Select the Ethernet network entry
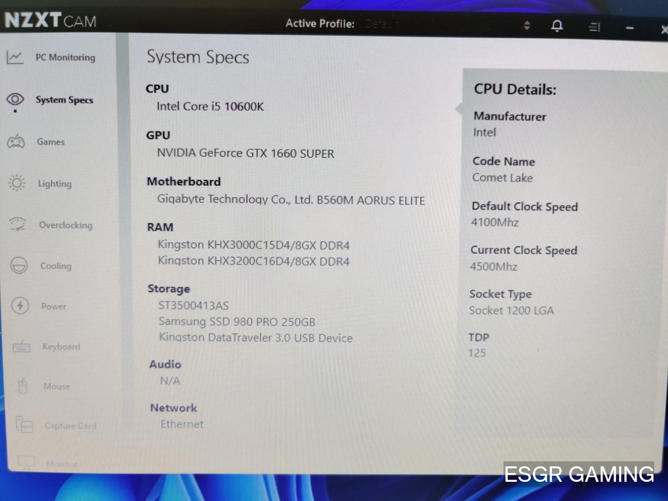Image resolution: width=668 pixels, height=501 pixels. 182,424
